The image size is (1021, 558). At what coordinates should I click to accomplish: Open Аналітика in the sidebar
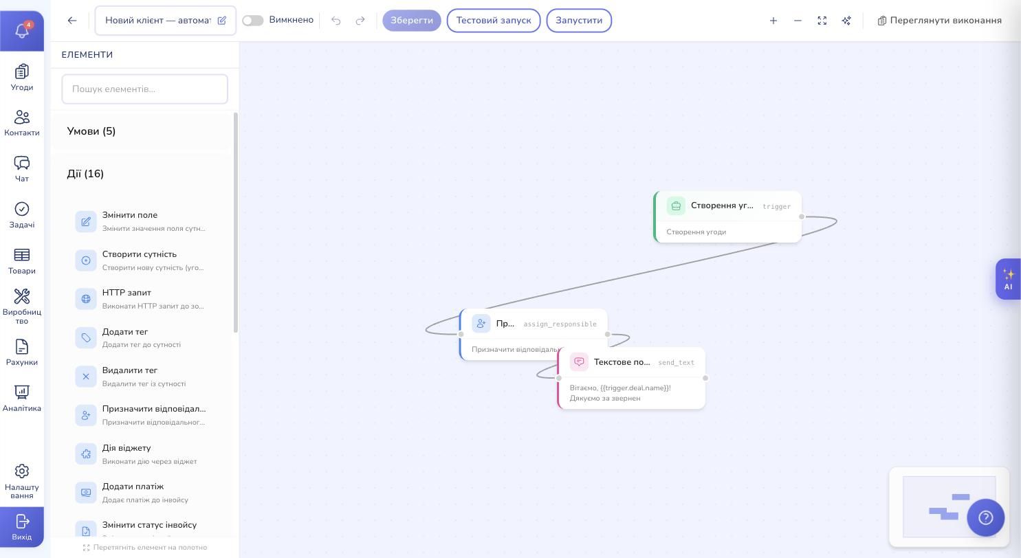point(22,399)
